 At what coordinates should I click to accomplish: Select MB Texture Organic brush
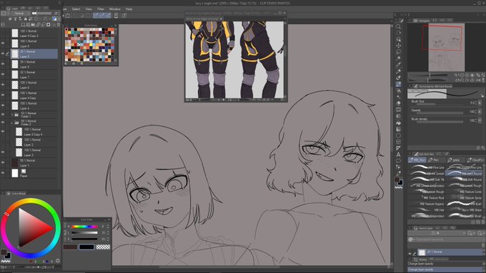pos(427,204)
